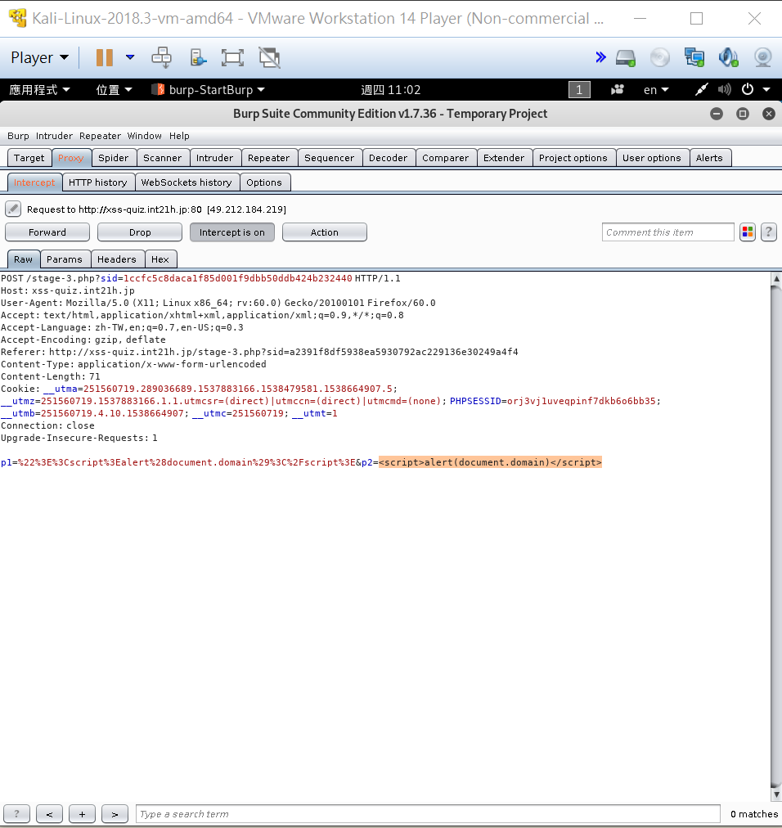The width and height of the screenshot is (782, 828).
Task: Switch to the Scanner tab
Action: coord(162,158)
